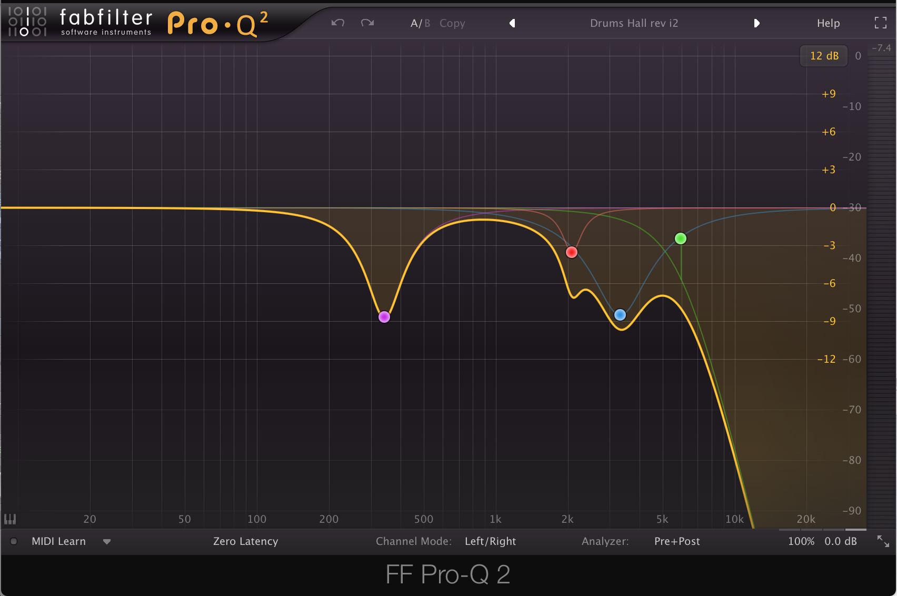Open the Drums Hall rev i2 preset menu
897x596 pixels.
pos(634,23)
